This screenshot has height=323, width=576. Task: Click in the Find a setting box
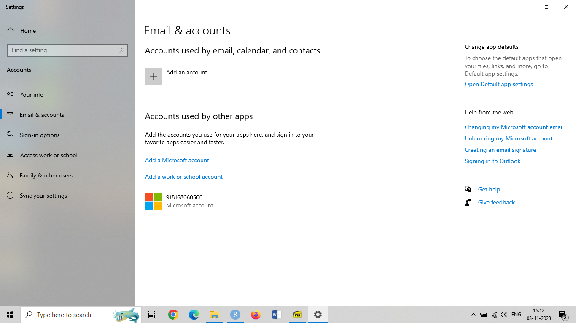coord(63,50)
